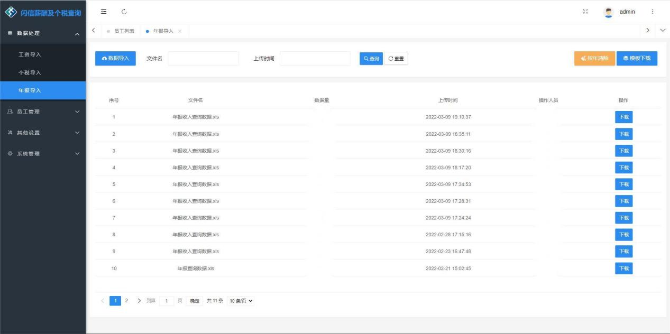Viewport: 670px width, 334px height.
Task: Open the 10条/页 page size dropdown
Action: pyautogui.click(x=241, y=301)
